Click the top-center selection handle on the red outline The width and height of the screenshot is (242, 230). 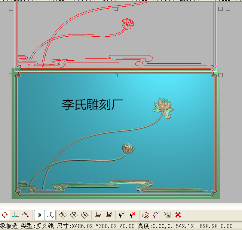pyautogui.click(x=116, y=9)
